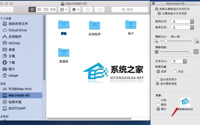The image size is (200, 125).
Task: Expand the gear action menu
Action: coord(75,9)
